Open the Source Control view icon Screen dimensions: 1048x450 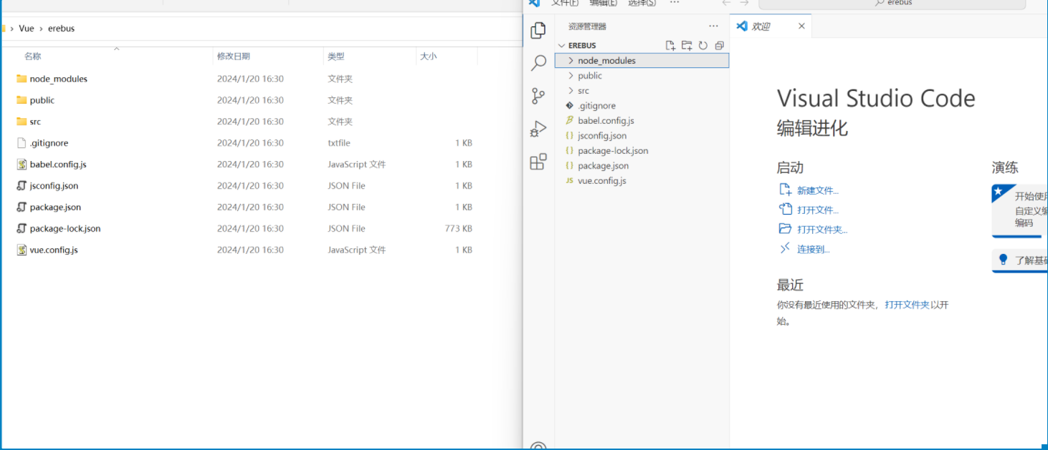coord(538,96)
